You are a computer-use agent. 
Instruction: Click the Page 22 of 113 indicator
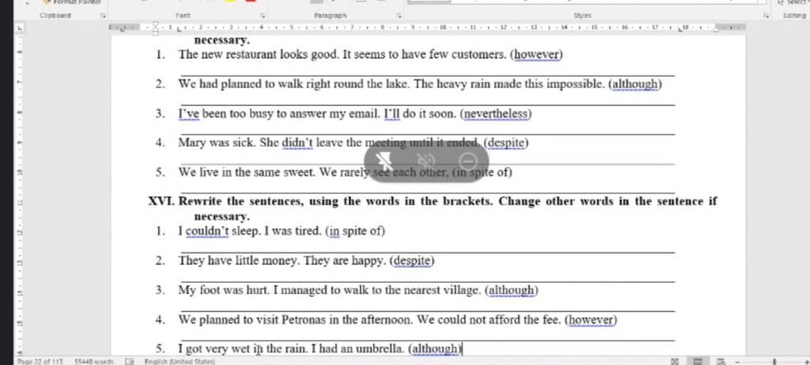coord(41,361)
